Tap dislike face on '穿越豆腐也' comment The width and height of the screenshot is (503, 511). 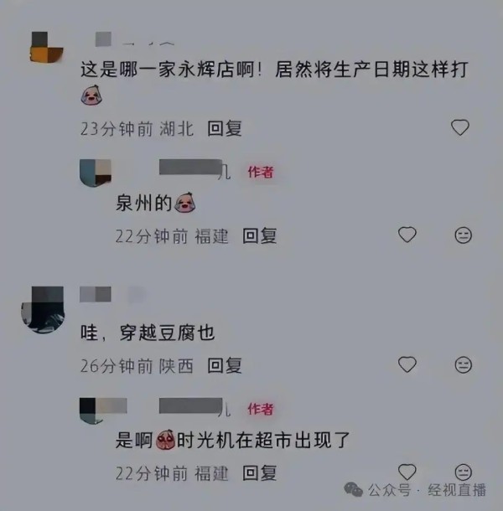pyautogui.click(x=464, y=364)
